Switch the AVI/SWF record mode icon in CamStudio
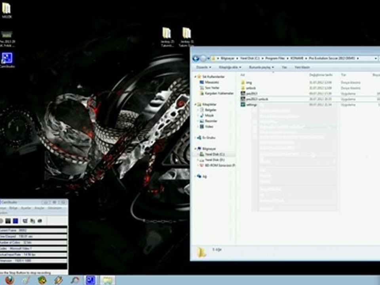 pyautogui.click(x=32, y=221)
